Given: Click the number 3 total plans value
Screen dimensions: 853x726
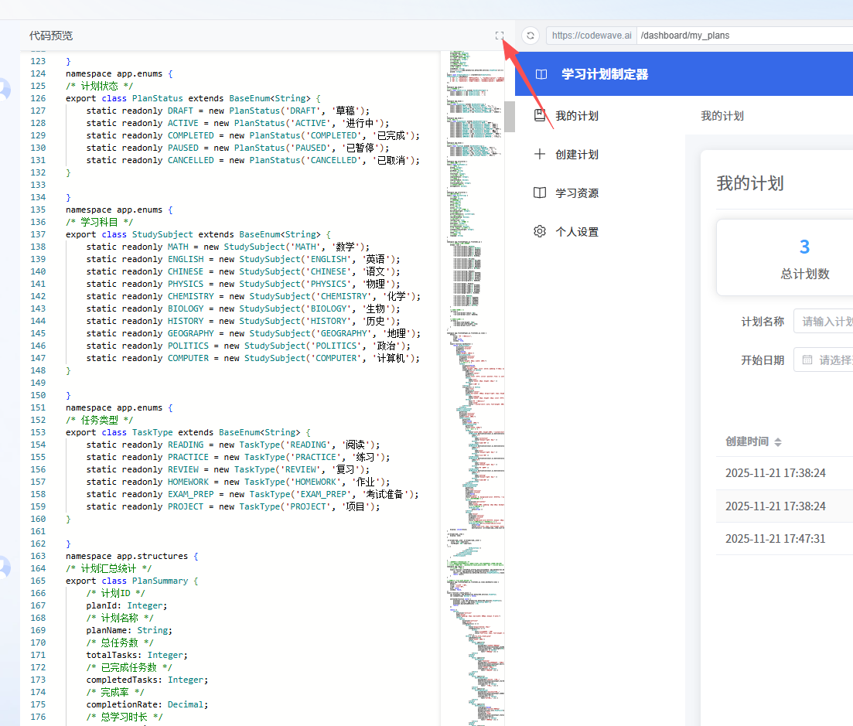Looking at the screenshot, I should (804, 247).
